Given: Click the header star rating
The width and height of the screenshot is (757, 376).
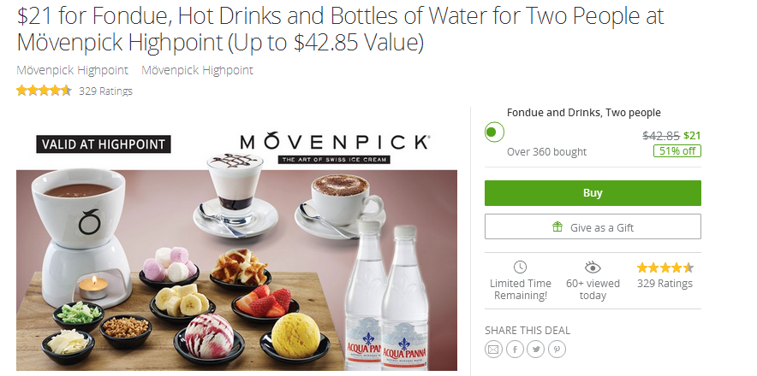Looking at the screenshot, I should 44,90.
